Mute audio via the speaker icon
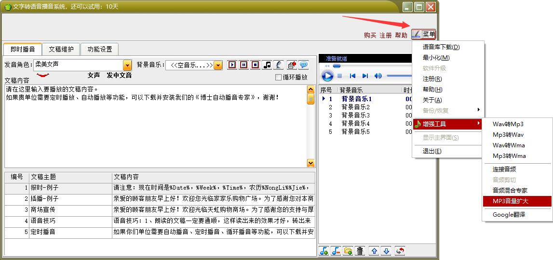Image resolution: width=553 pixels, height=260 pixels. coord(378,76)
